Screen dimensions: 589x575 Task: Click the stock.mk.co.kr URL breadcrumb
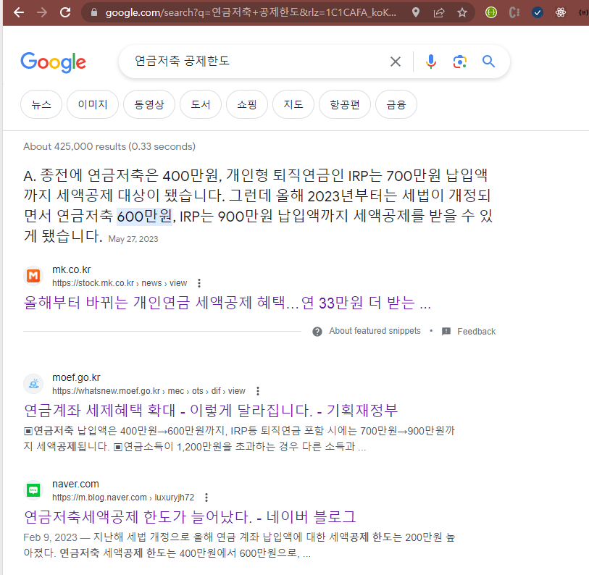[x=120, y=283]
